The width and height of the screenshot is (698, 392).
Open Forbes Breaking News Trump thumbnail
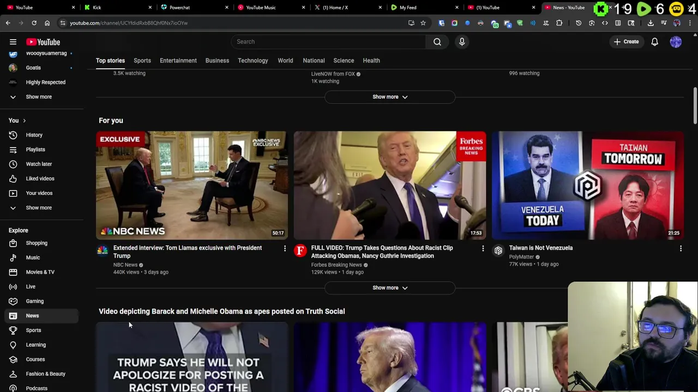pyautogui.click(x=390, y=185)
